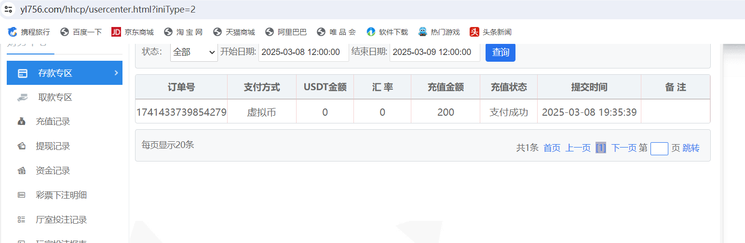Click the 充值记录 money bag icon
This screenshot has width=745, height=243.
[21, 122]
